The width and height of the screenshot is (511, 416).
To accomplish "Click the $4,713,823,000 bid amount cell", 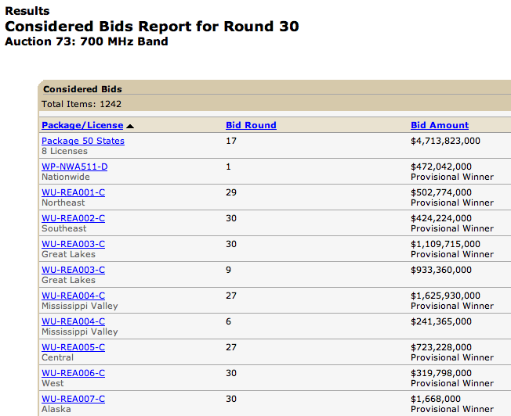I will (x=445, y=141).
